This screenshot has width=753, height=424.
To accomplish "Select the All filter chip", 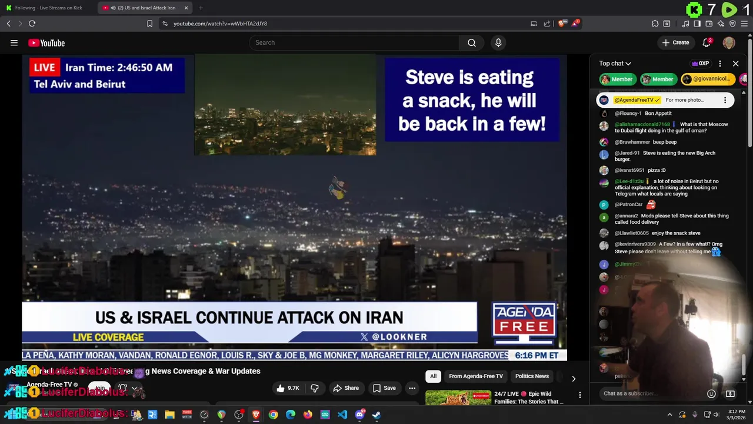I will [x=434, y=376].
